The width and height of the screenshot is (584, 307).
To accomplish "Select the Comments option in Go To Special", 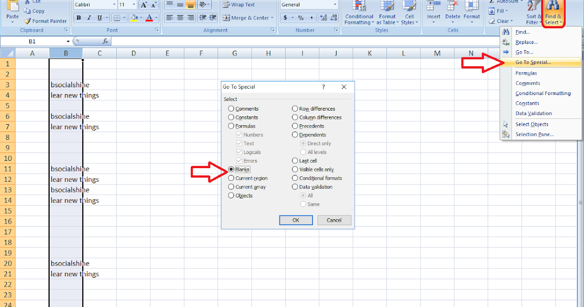I will [231, 108].
